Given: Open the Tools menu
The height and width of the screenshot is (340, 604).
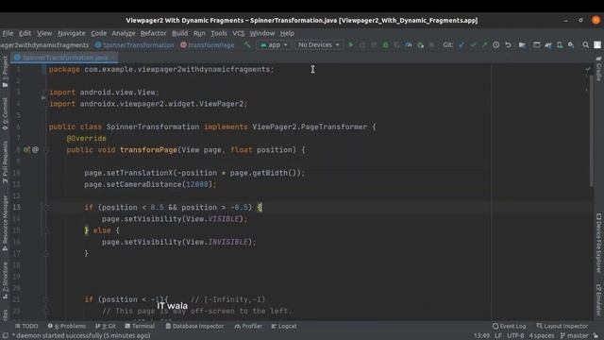Looking at the screenshot, I should pos(218,34).
